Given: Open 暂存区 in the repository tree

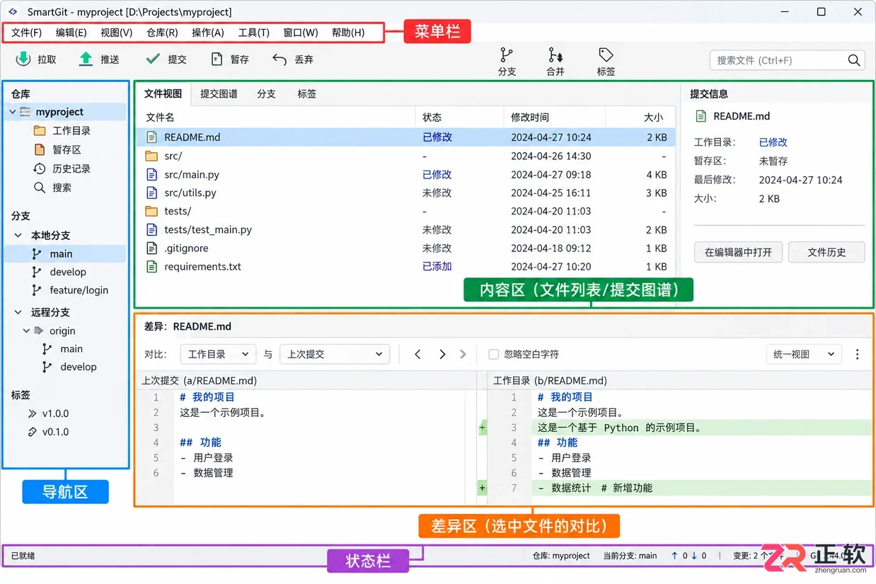Looking at the screenshot, I should (x=67, y=150).
